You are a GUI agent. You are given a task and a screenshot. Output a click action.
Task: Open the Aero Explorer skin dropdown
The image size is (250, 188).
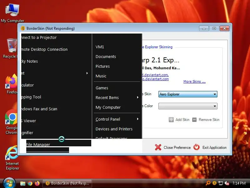(188, 94)
